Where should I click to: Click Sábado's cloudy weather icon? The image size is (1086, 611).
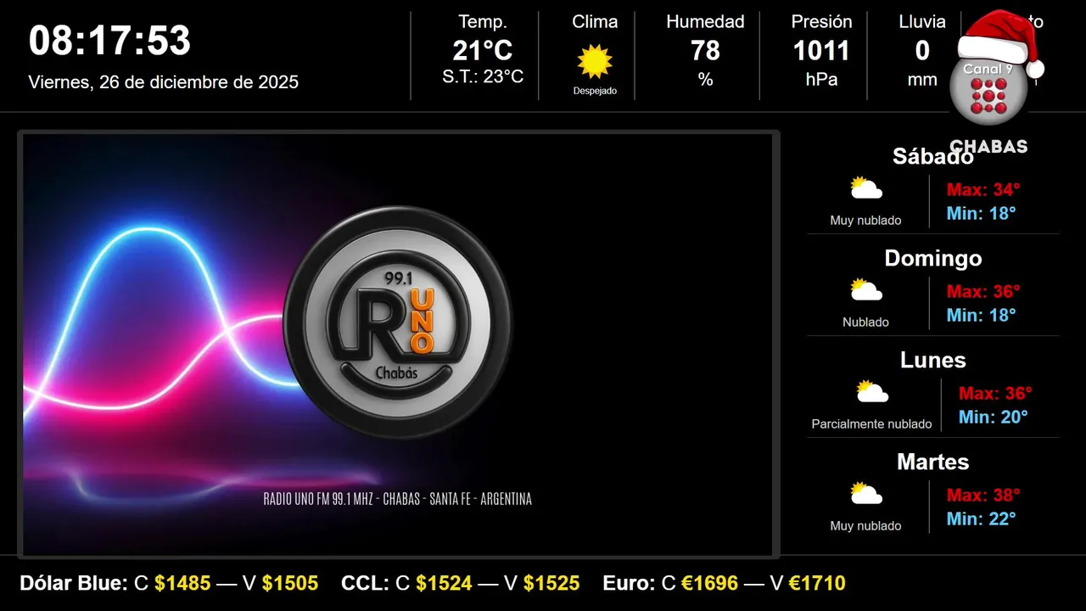click(866, 188)
